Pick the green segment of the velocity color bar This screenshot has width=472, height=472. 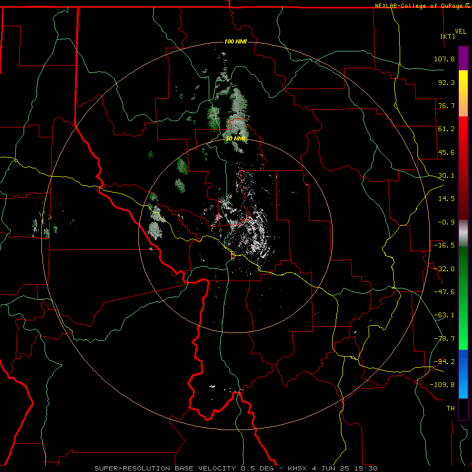pos(463,298)
